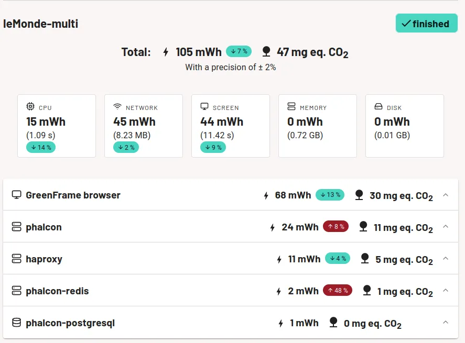
Task: Click the Memory server icon
Action: (291, 107)
